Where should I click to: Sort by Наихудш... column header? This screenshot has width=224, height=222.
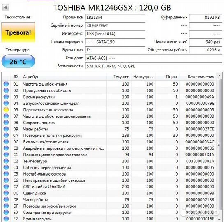(143, 77)
